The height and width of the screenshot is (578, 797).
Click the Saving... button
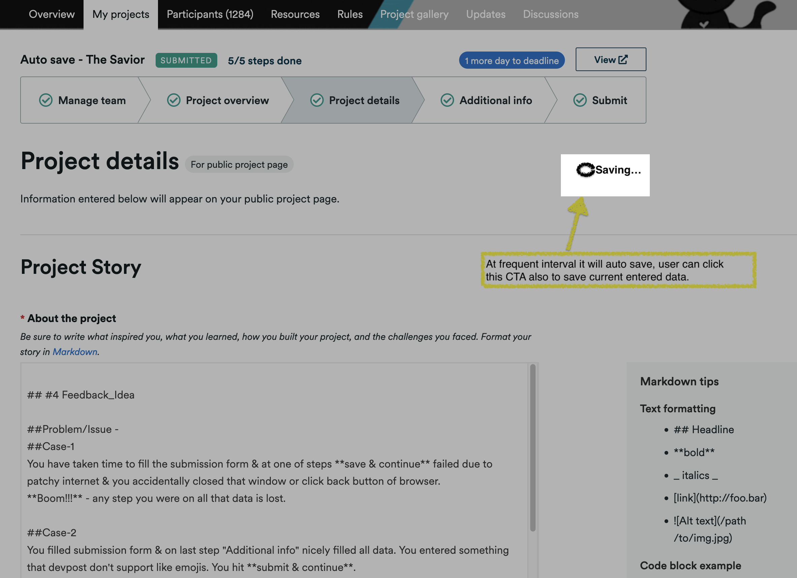[x=605, y=175]
